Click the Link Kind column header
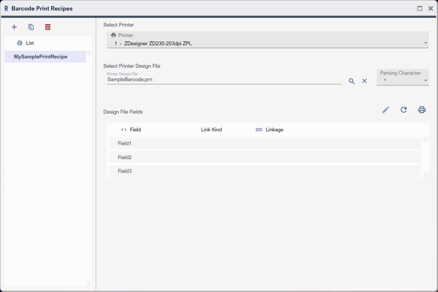Screen dimensions: 438x292 (x=211, y=130)
